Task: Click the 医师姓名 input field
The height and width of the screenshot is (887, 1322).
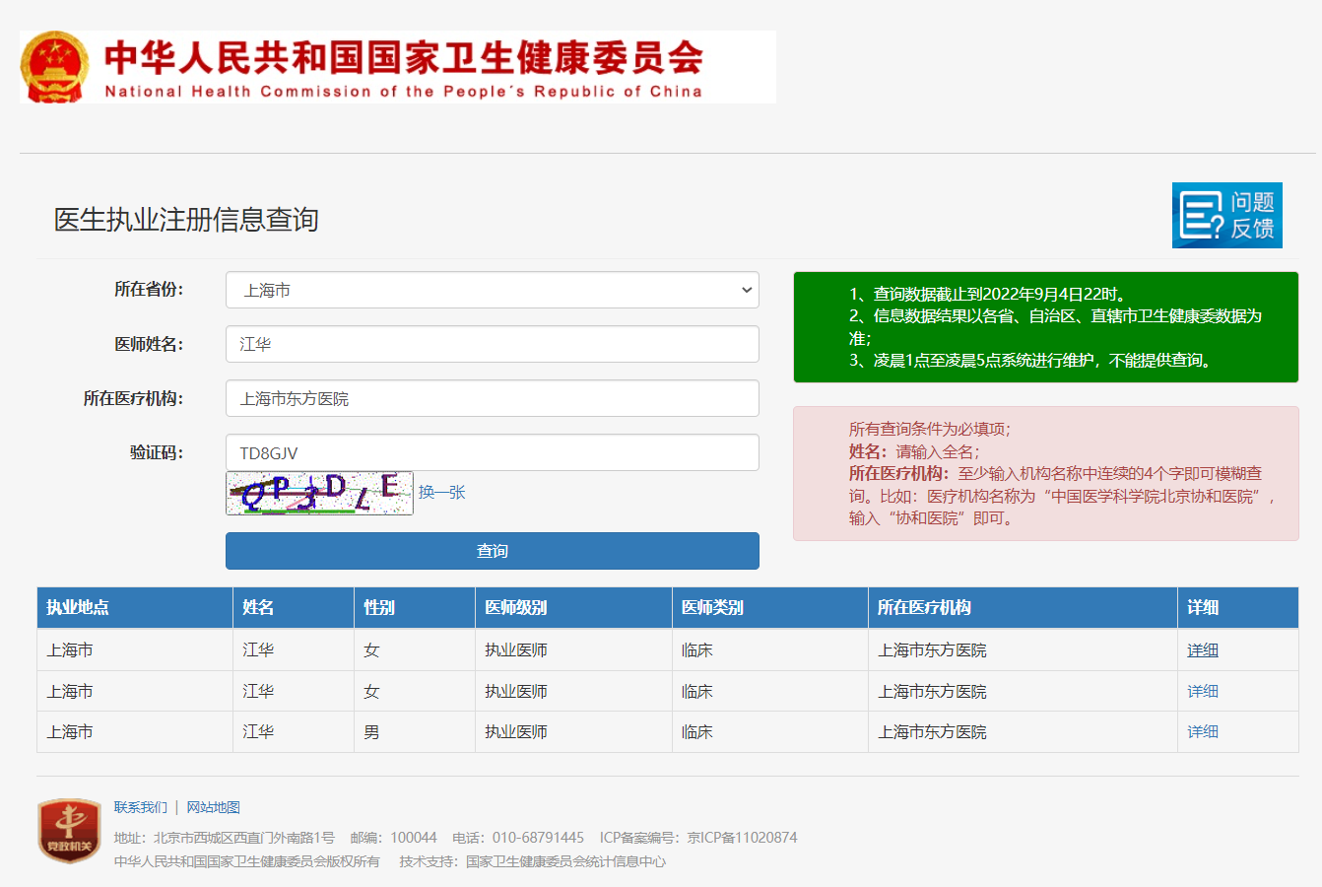Action: tap(493, 344)
